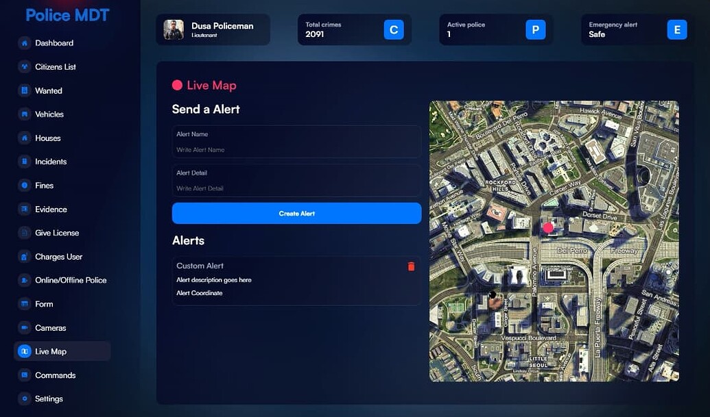710x417 pixels.
Task: Select the Houses icon
Action: (24, 138)
